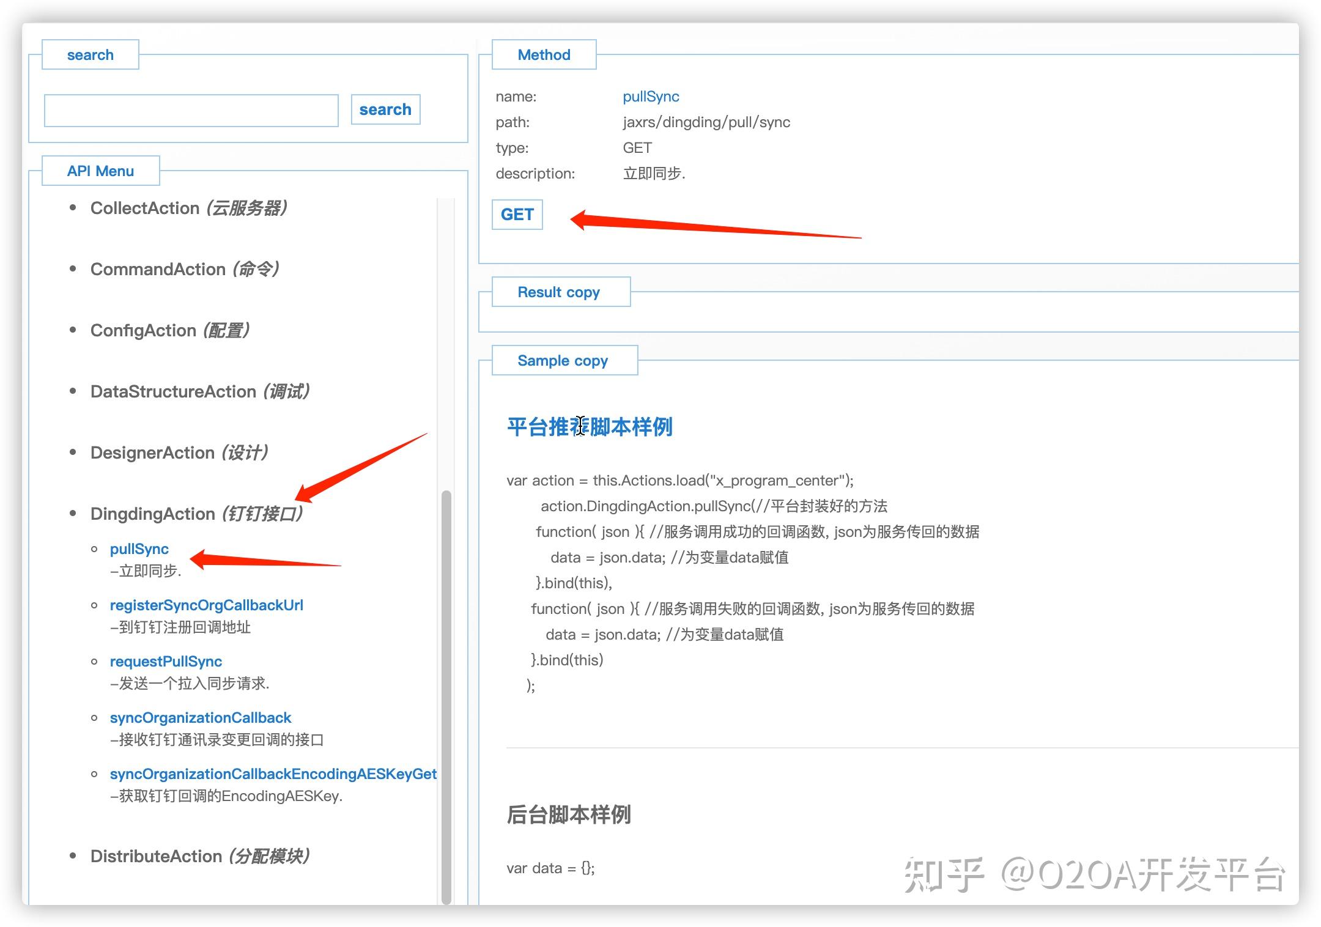Click the GET button to test the pullSync API
Image resolution: width=1321 pixels, height=927 pixels.
click(517, 215)
